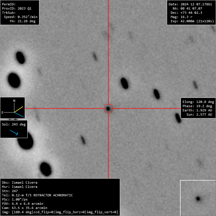Click the N label on the compass

click(14, 101)
